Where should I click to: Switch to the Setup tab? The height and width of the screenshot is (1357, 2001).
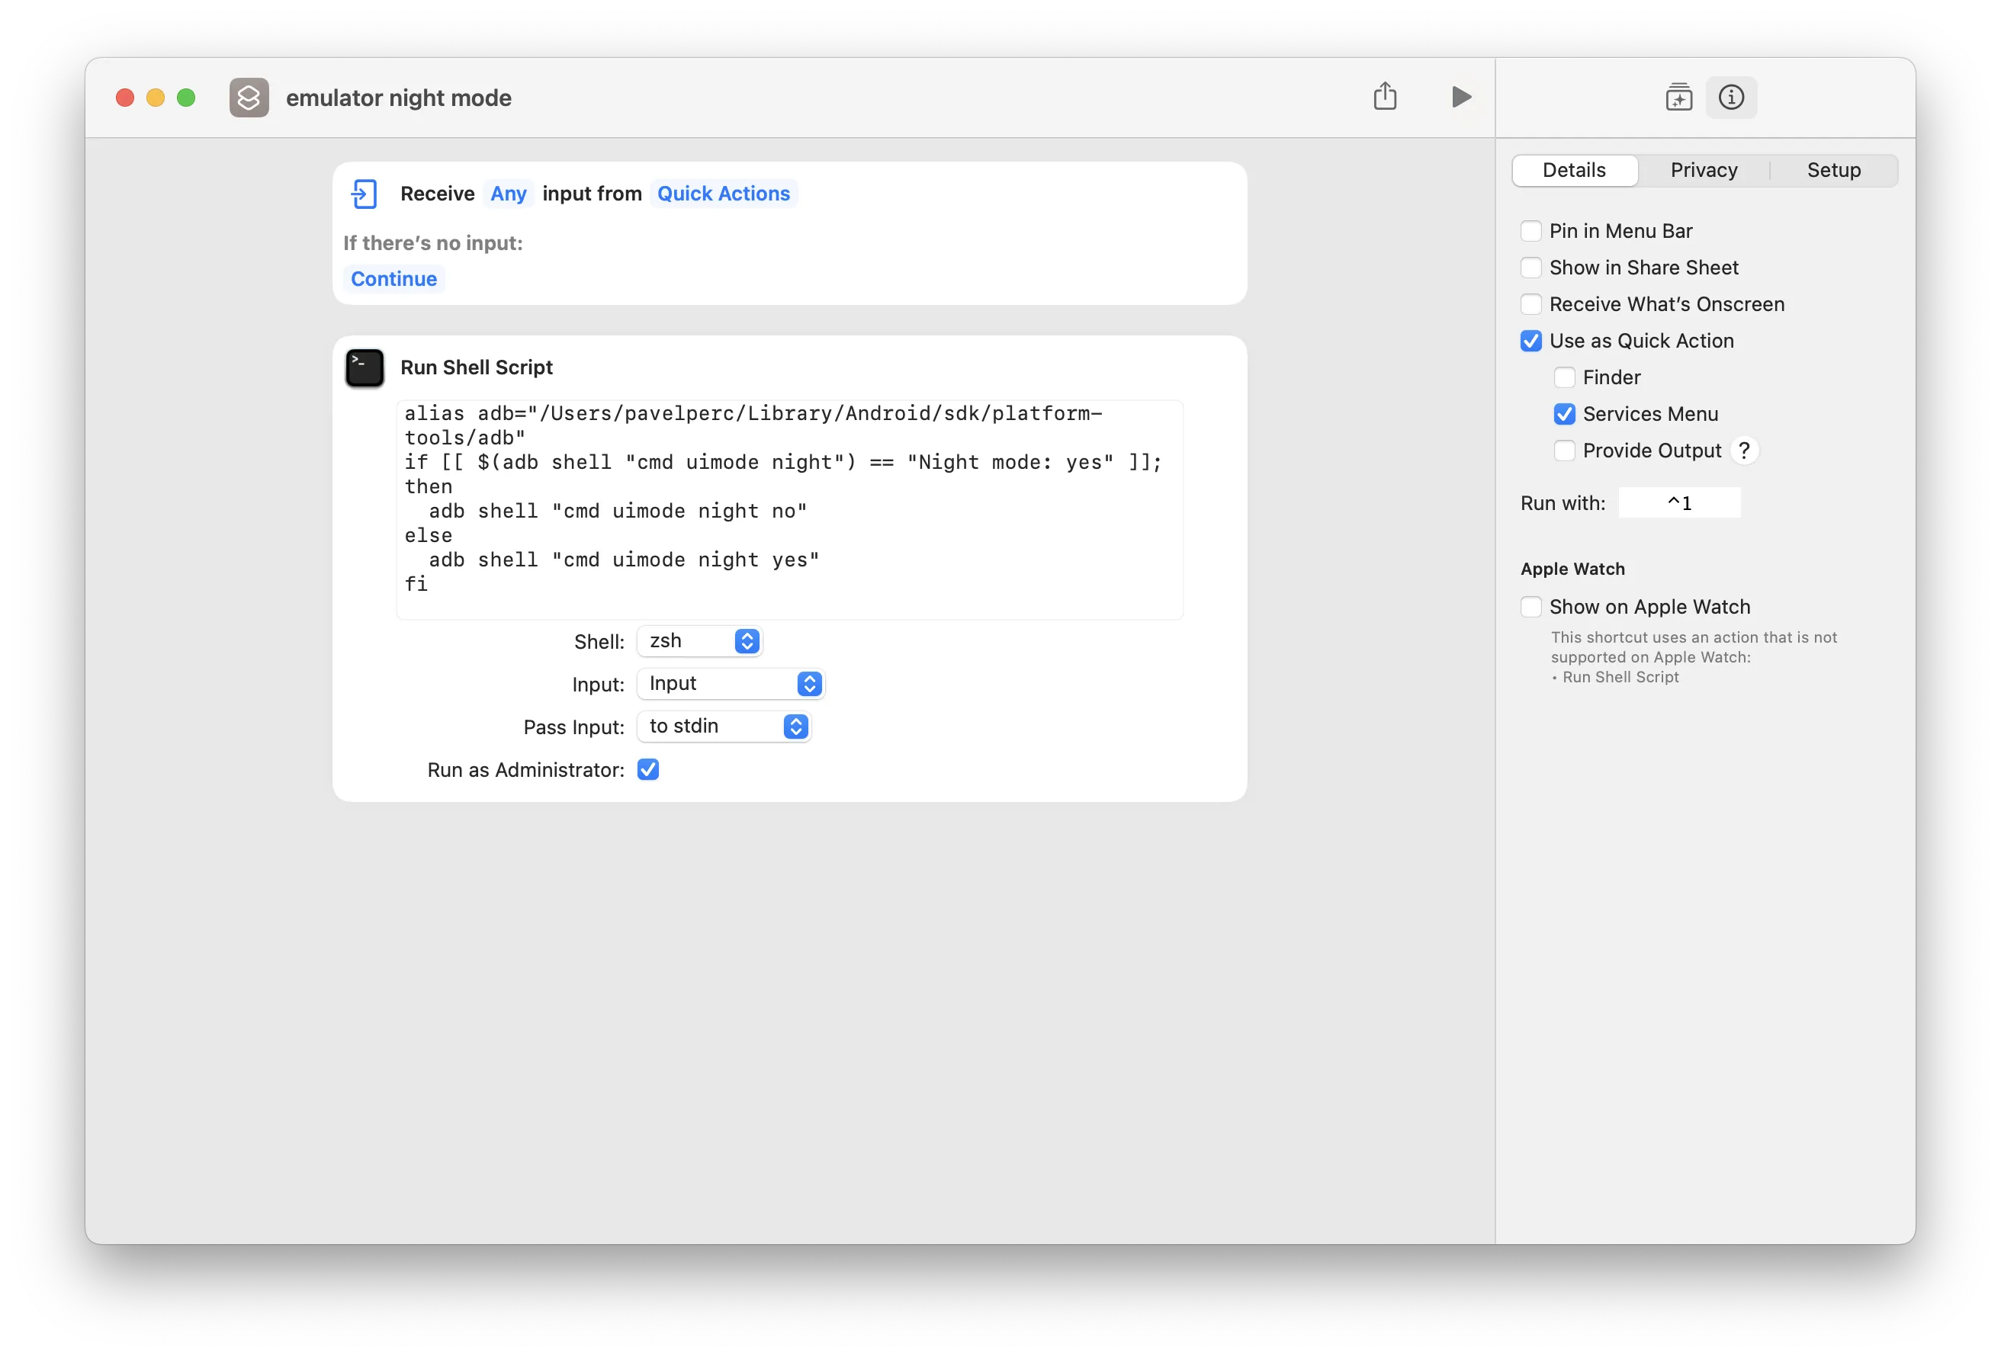(x=1833, y=171)
